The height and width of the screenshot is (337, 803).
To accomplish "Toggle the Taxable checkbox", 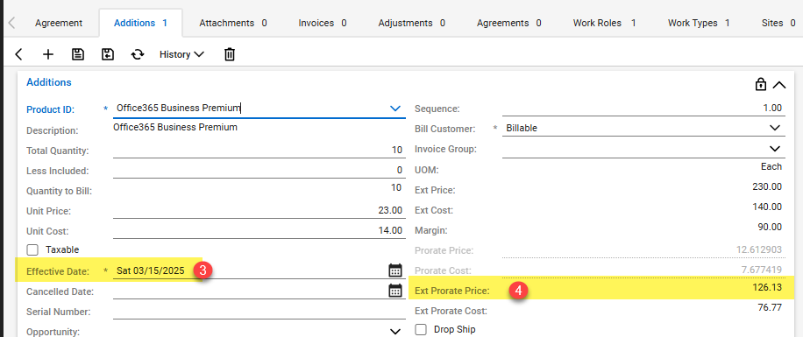I will (x=32, y=249).
